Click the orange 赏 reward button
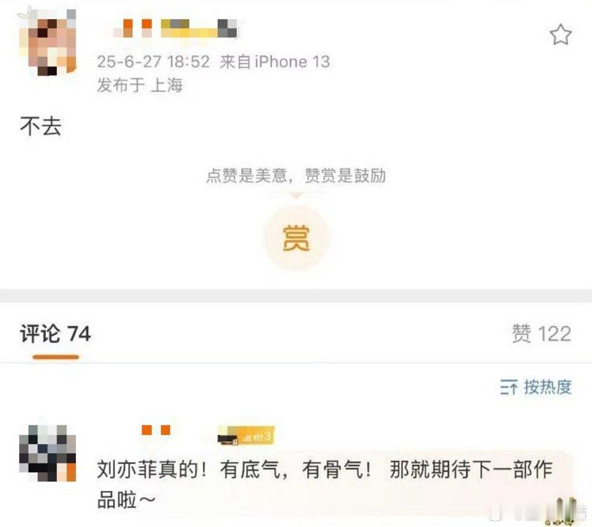 [296, 238]
